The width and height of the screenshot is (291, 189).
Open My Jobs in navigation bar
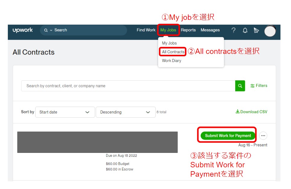(x=168, y=30)
